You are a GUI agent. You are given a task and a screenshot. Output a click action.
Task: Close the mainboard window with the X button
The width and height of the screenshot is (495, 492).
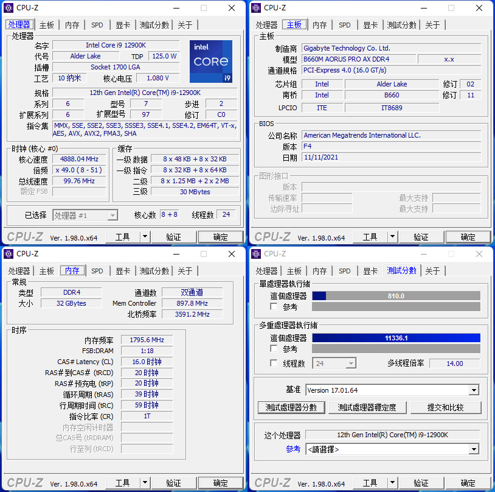479,8
